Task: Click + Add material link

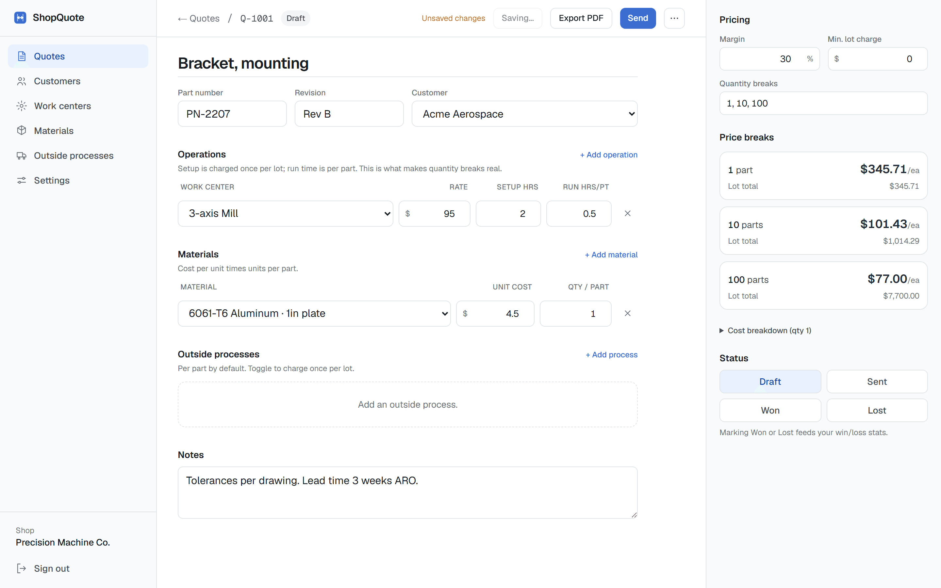Action: click(611, 255)
